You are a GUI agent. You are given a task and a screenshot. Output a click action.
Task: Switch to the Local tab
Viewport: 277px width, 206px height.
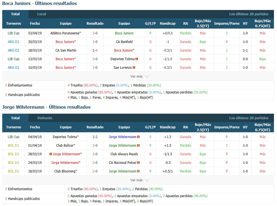(x=42, y=14)
